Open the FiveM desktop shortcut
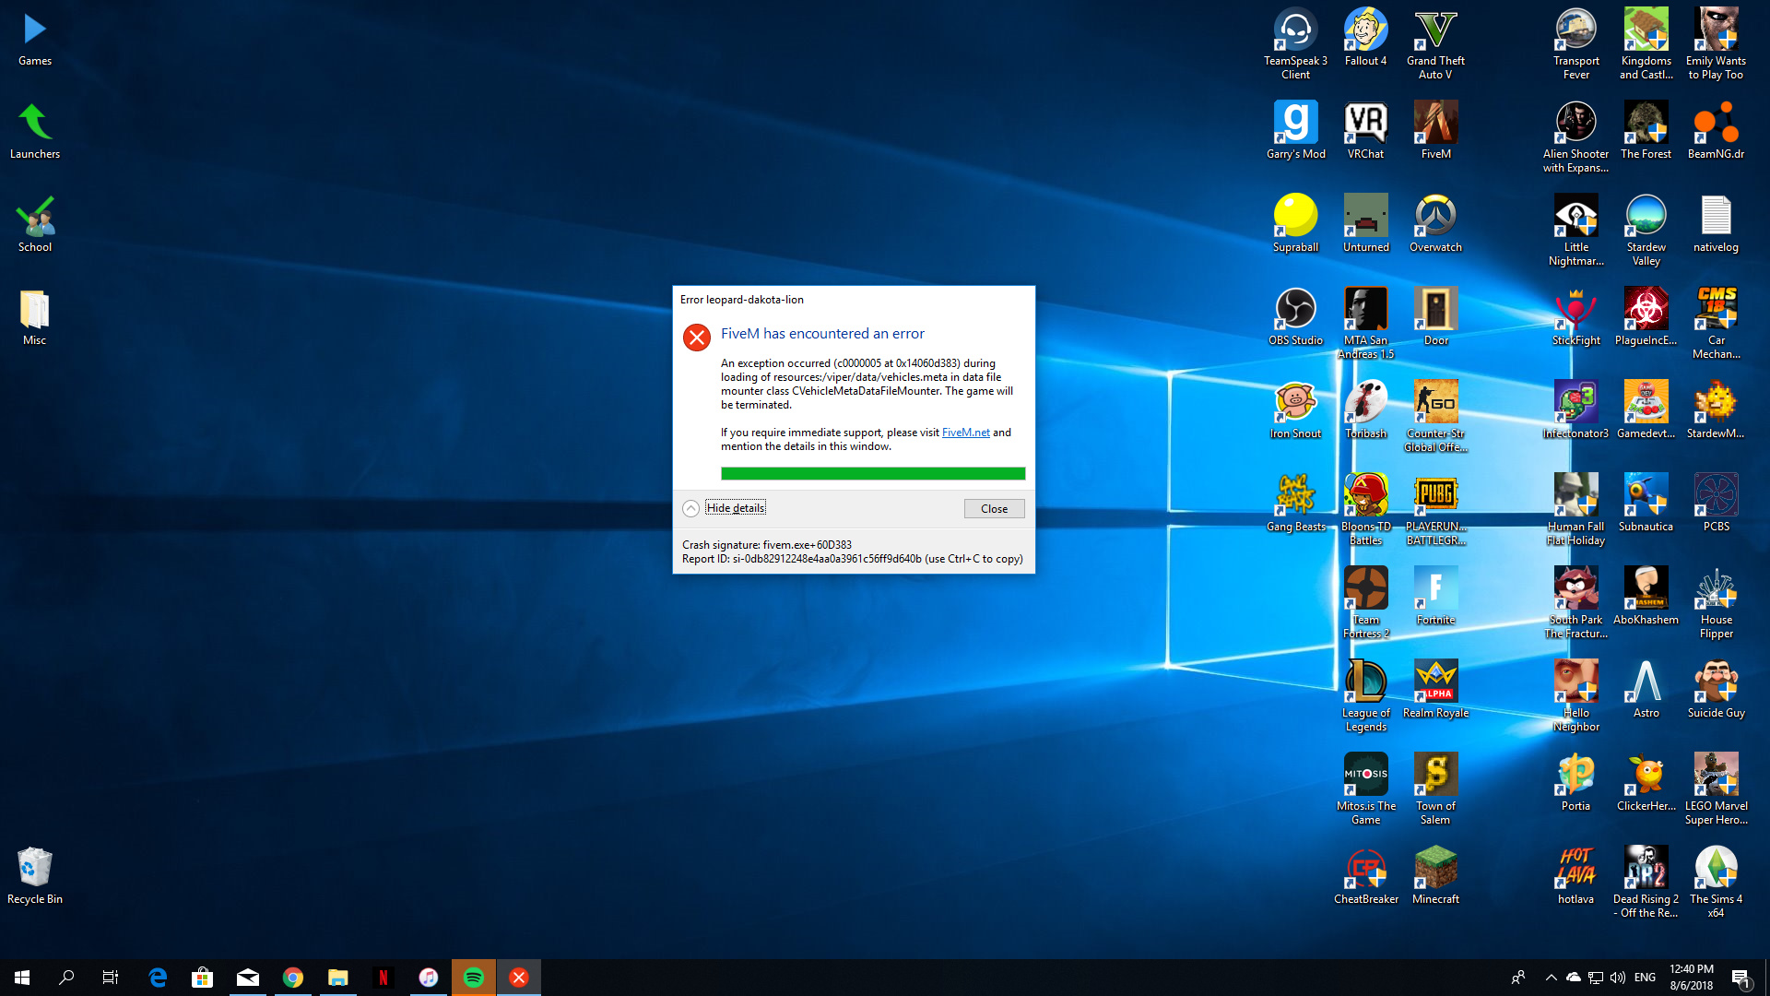Viewport: 1770px width, 996px height. click(1435, 131)
